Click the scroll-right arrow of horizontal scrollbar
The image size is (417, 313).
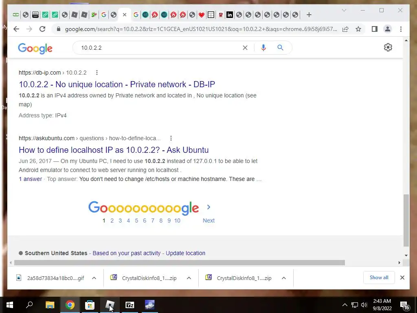point(399,263)
